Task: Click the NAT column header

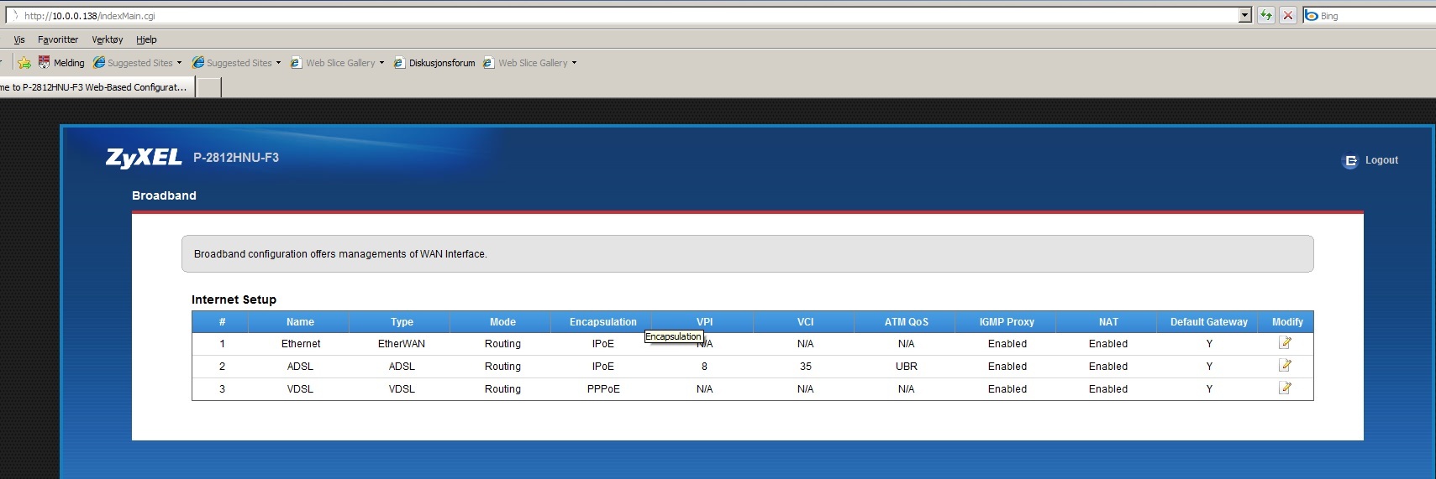Action: pos(1108,322)
